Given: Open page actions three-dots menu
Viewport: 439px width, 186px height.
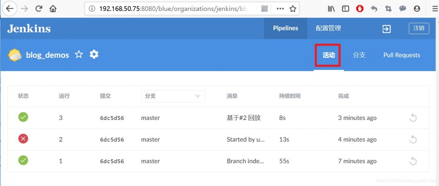Looking at the screenshot, I should tap(280, 9).
